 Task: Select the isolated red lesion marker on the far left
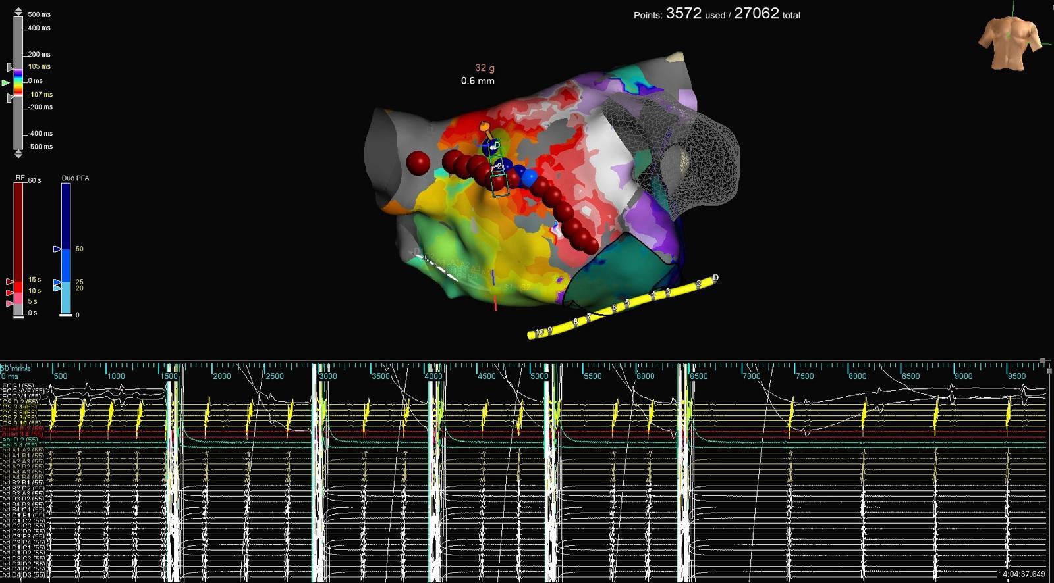point(418,163)
